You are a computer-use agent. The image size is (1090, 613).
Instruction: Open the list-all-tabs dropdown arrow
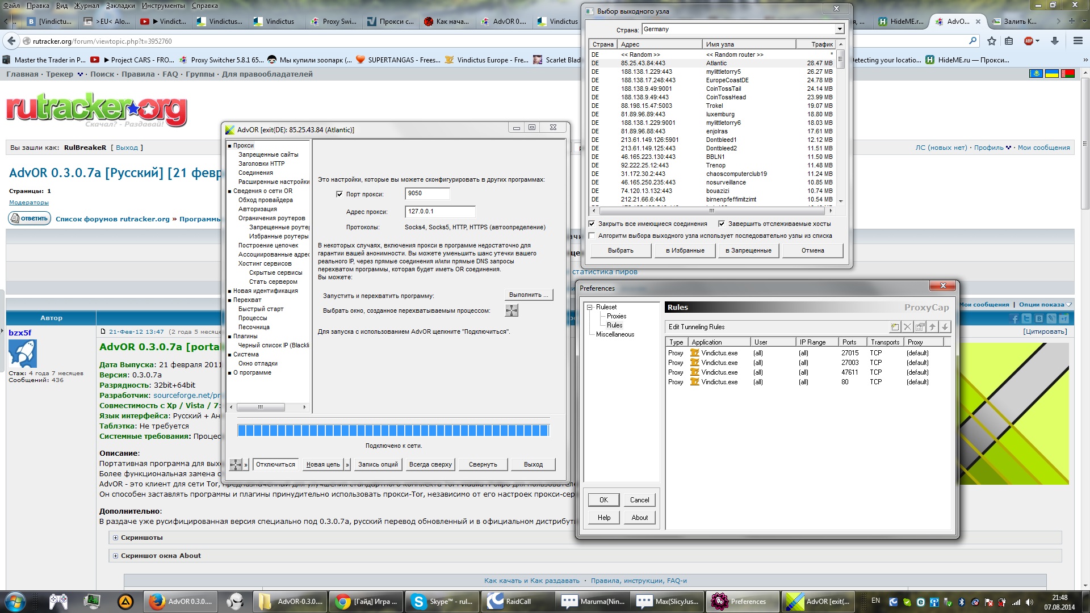1084,21
